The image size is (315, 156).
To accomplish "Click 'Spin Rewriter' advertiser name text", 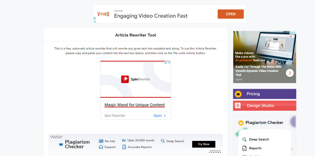I will point(115,116).
